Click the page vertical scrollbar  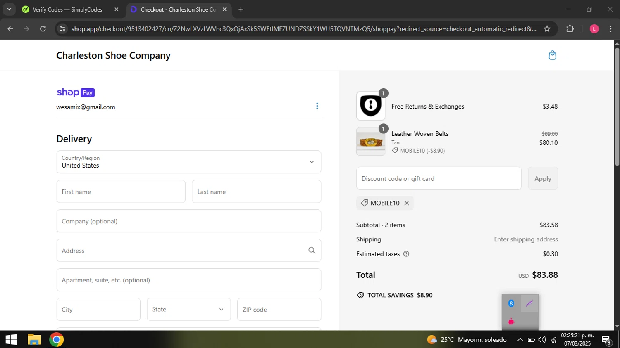617,107
